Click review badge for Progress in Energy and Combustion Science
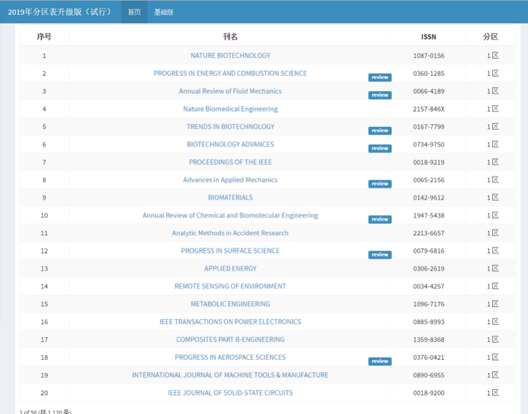528x414 pixels. point(379,77)
